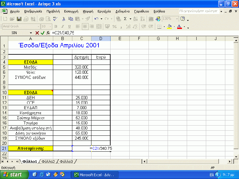
Task: Click the Sort Descending icon
Action: [142, 19]
